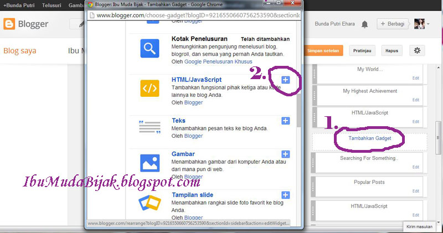The height and width of the screenshot is (233, 443).
Task: Click the drag handle of My World gadget
Action: pos(314,74)
